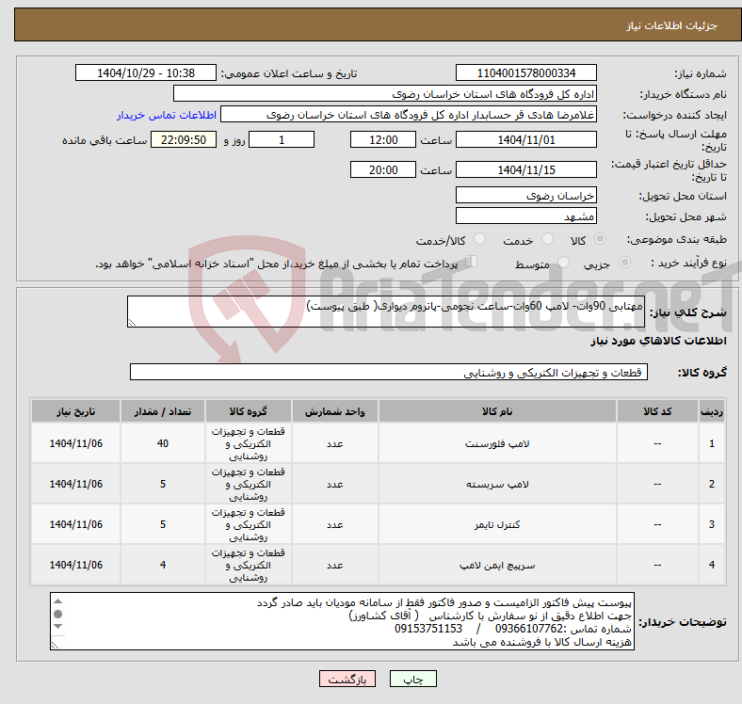Click quantity 40 in fluorescent lamp row
This screenshot has height=704, width=742.
pos(163,443)
